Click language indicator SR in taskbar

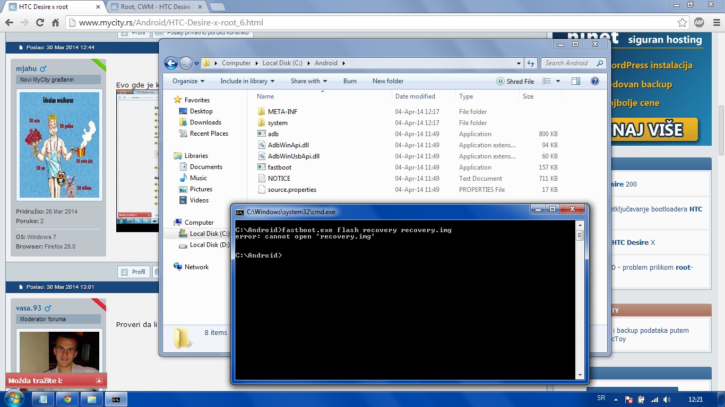(601, 398)
